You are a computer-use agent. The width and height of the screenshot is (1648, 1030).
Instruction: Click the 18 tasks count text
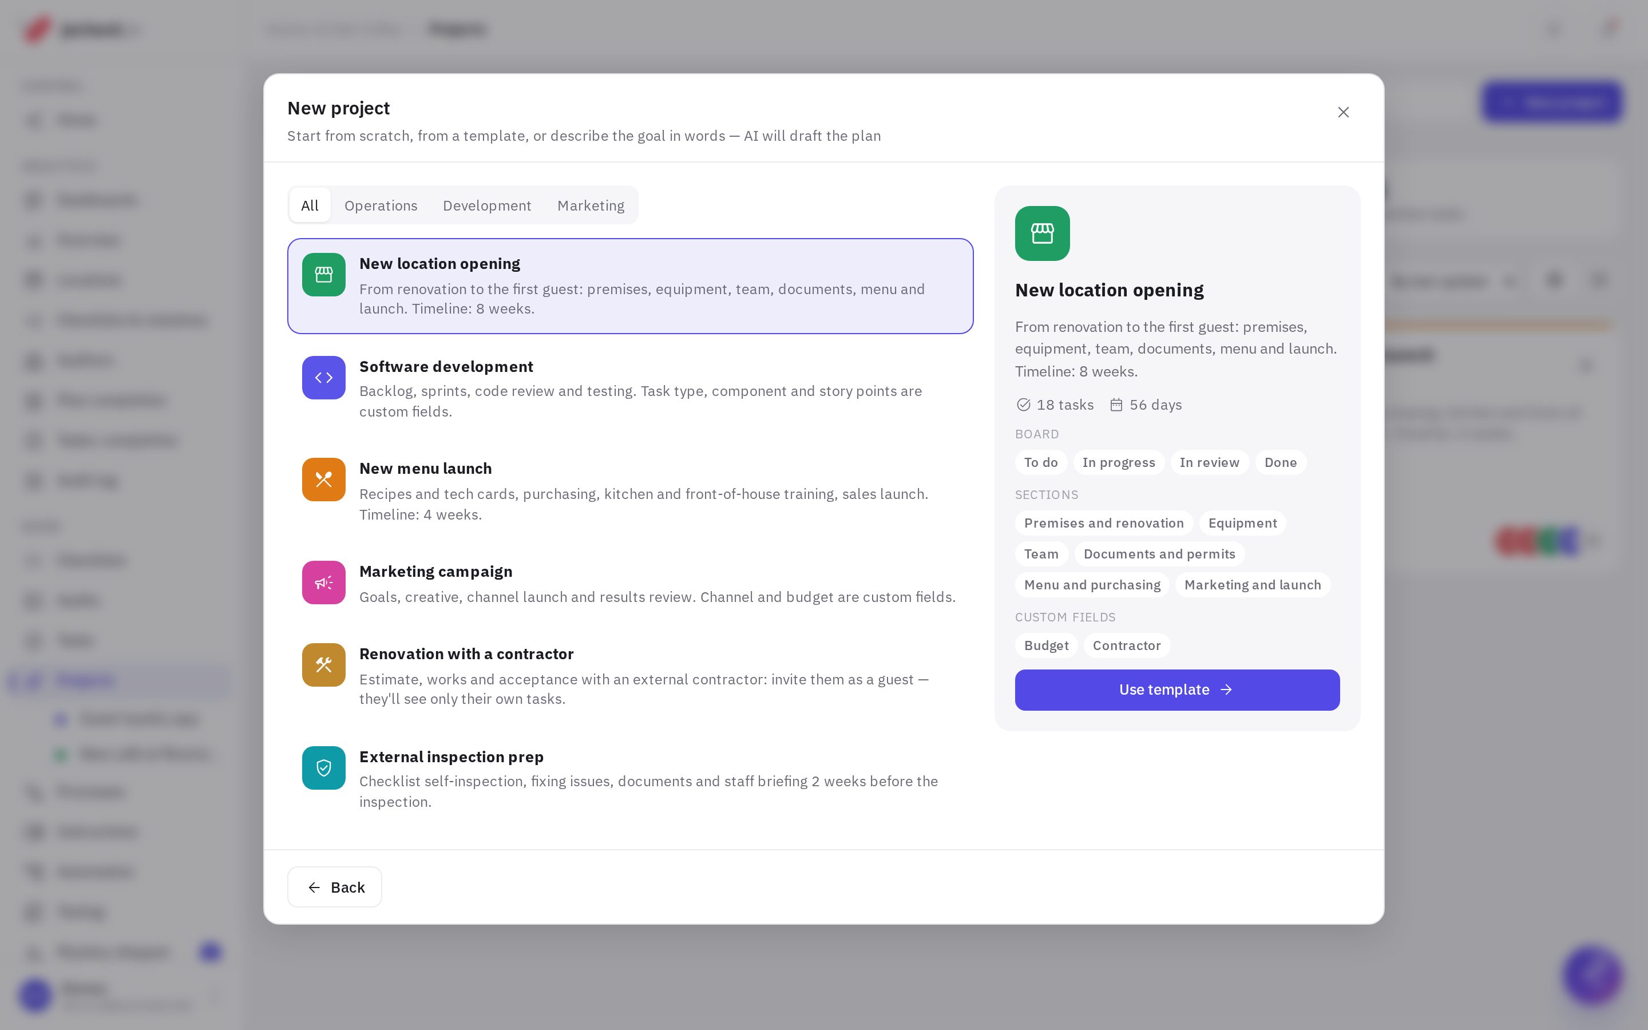(1065, 405)
